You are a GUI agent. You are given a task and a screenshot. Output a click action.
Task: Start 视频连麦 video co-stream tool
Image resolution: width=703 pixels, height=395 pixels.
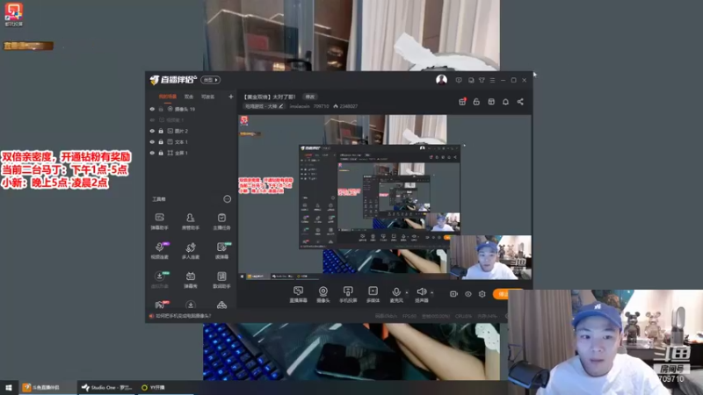click(159, 250)
